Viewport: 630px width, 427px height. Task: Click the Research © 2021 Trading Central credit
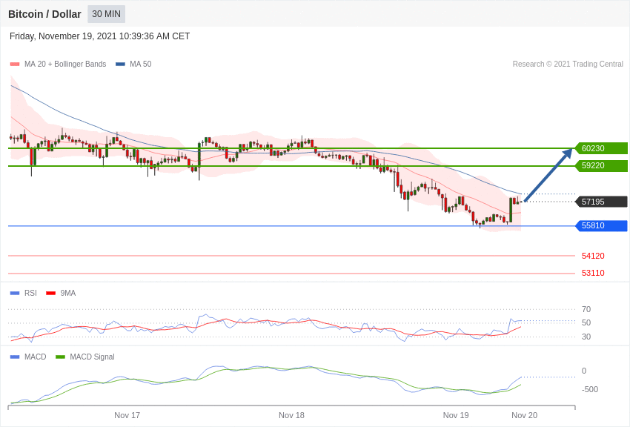(x=568, y=64)
